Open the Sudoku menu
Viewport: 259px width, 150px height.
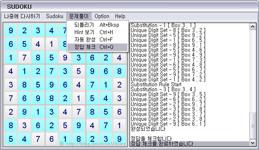click(x=55, y=16)
